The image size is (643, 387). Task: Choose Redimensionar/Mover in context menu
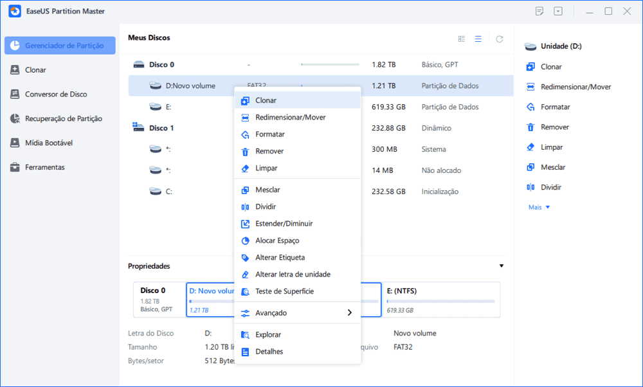[297, 117]
